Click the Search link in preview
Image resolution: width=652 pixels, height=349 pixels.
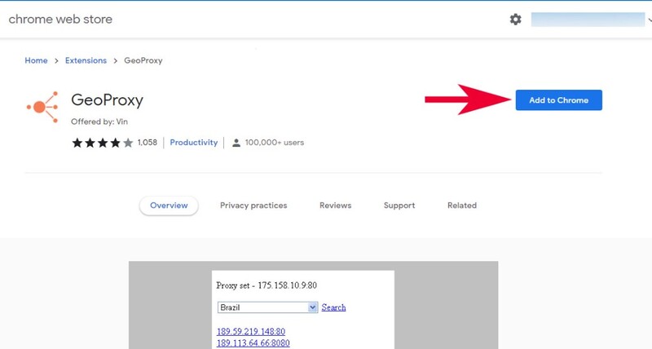(x=333, y=307)
